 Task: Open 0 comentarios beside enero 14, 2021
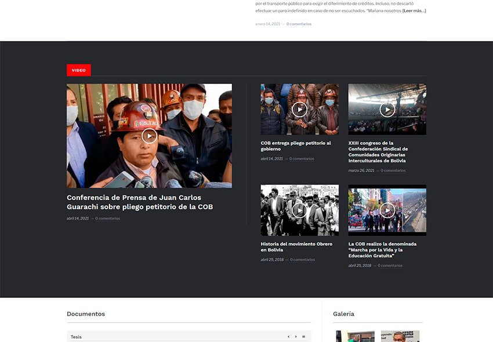coord(299,24)
